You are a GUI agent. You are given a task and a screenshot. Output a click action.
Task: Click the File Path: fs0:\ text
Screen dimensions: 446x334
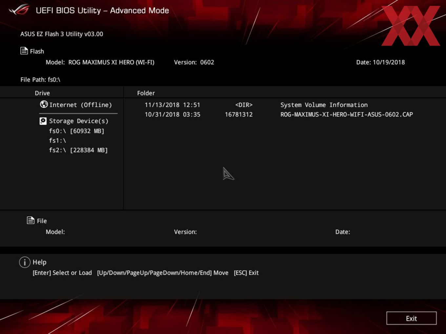40,80
